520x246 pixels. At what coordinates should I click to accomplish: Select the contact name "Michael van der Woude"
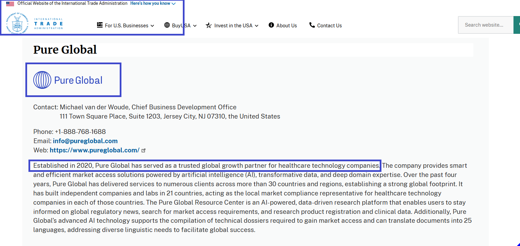click(x=94, y=107)
